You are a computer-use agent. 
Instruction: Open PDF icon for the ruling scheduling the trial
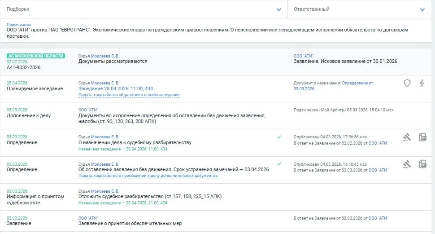(x=422, y=137)
